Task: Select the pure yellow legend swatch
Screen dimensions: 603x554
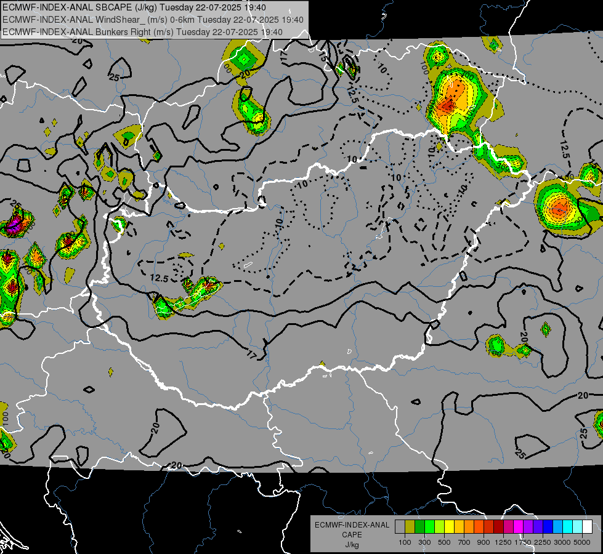Action: pos(449,527)
